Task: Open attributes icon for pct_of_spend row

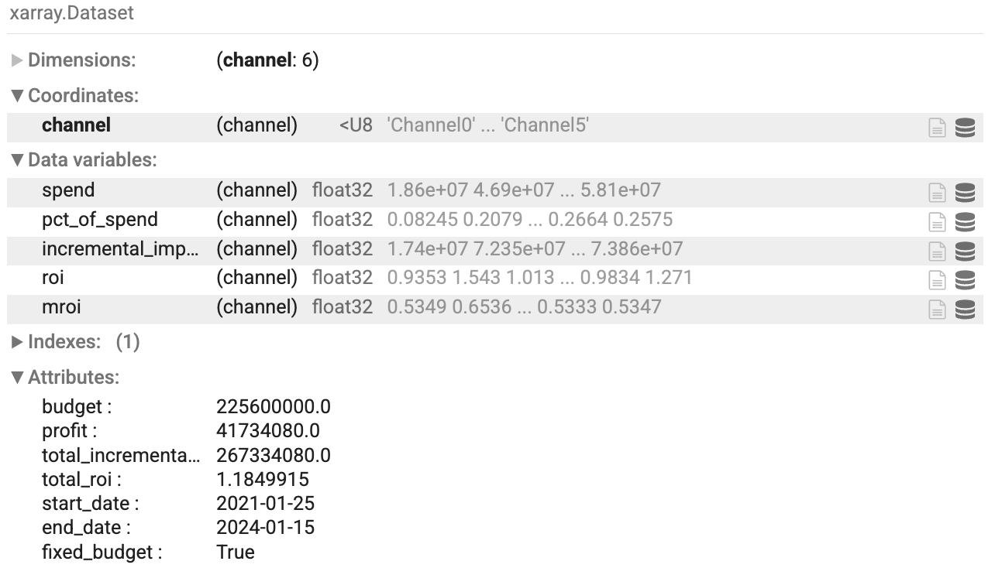Action: (937, 220)
